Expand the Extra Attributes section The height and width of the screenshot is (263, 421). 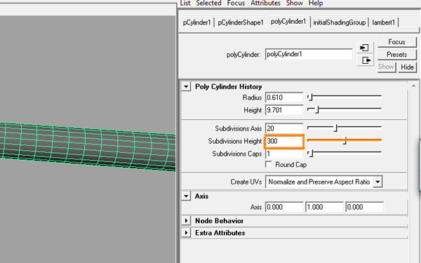pos(186,232)
